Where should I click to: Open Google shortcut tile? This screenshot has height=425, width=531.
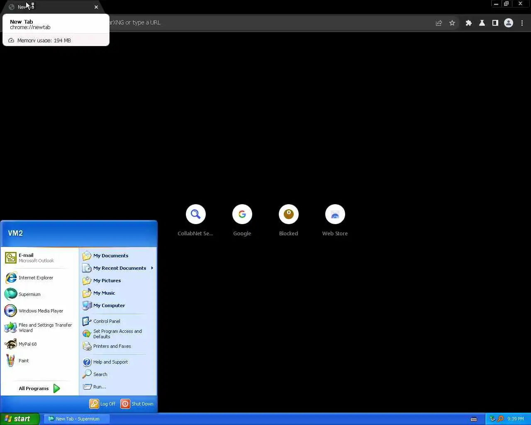(242, 220)
